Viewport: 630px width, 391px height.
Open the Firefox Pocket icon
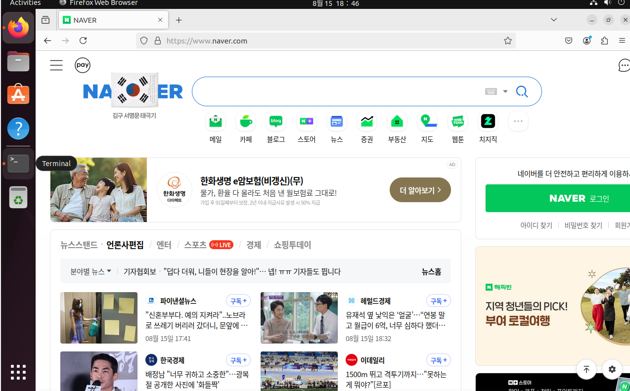pyautogui.click(x=569, y=41)
